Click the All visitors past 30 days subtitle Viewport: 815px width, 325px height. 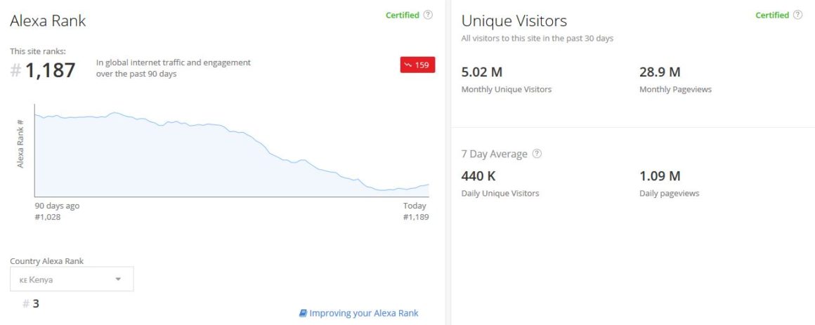coord(537,39)
